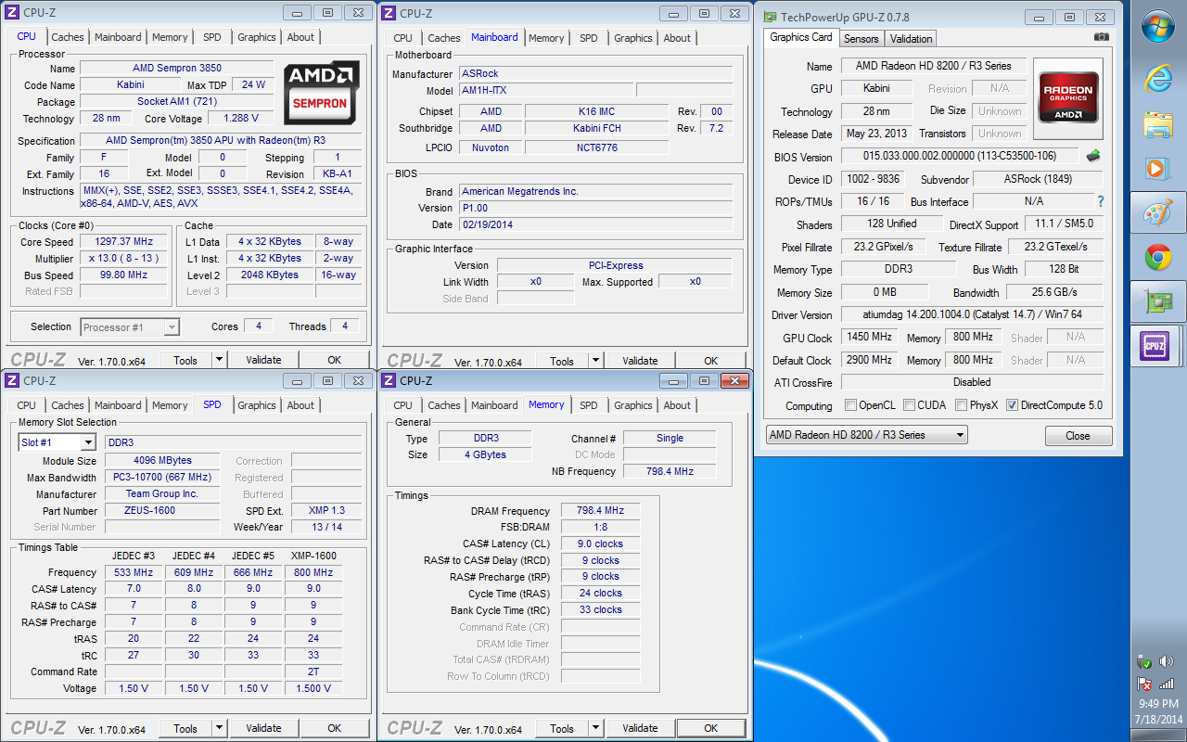Open the About tab in the Mainboard CPU-Z window
1187x742 pixels.
[677, 38]
